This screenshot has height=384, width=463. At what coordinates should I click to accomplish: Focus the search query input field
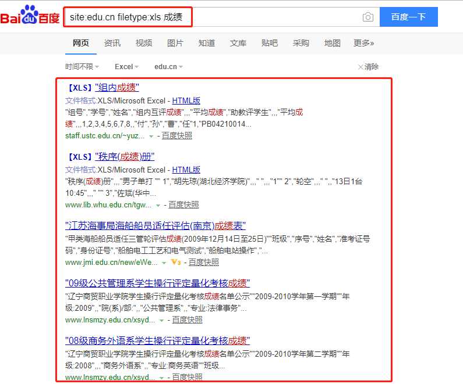[221, 17]
